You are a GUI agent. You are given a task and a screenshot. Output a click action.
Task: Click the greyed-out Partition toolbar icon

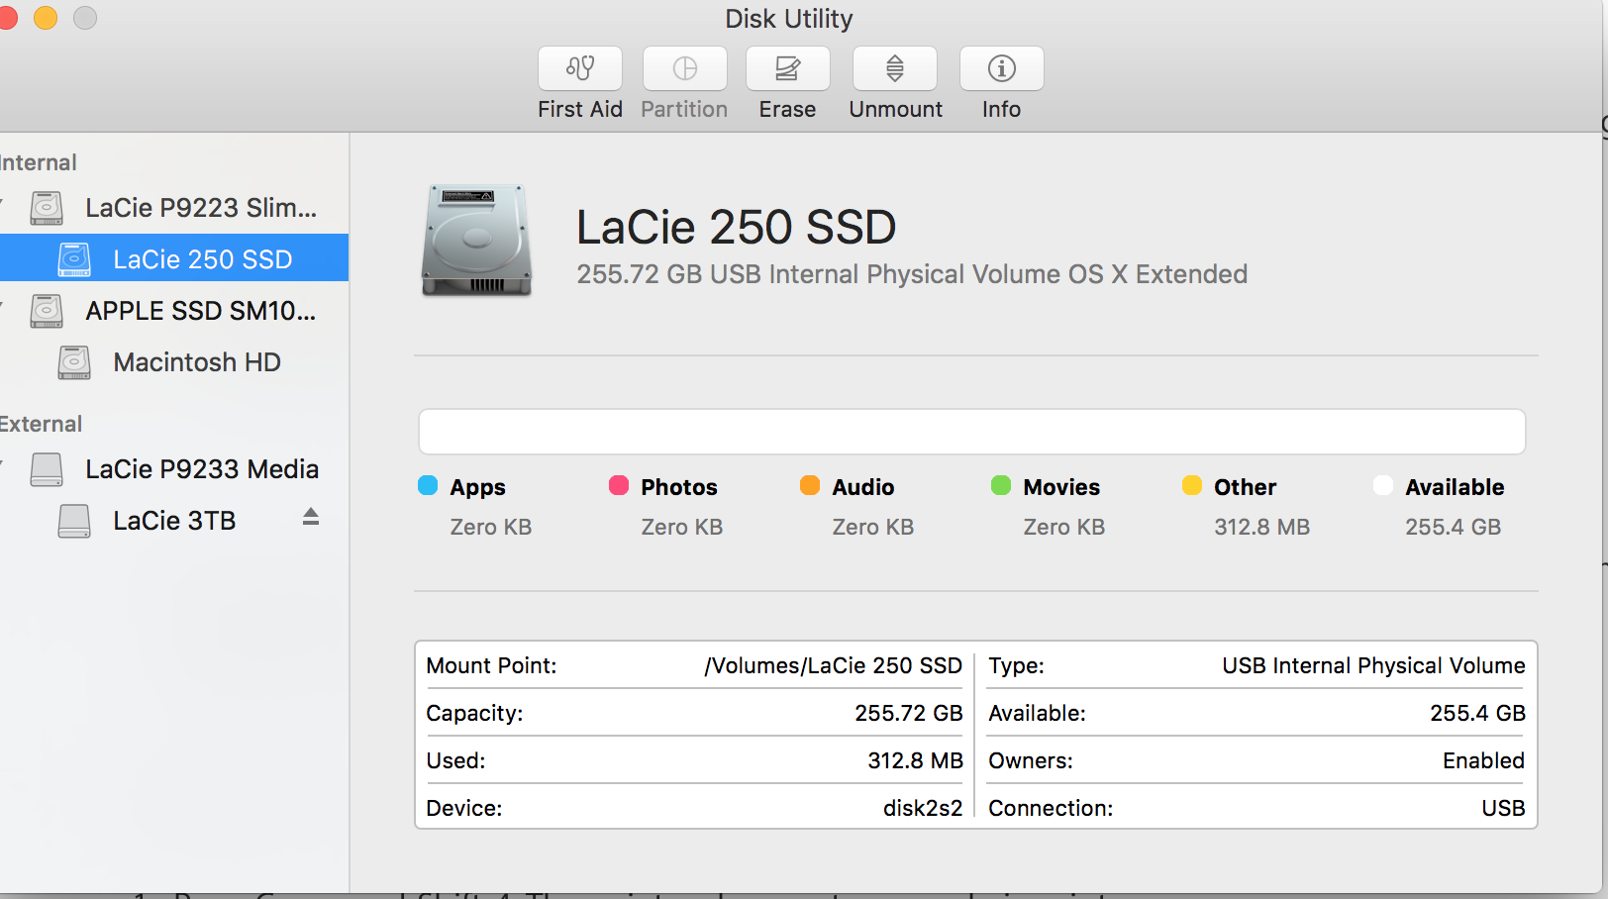685,68
